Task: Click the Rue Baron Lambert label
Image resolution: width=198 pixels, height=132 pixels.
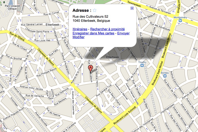Action: (70, 48)
